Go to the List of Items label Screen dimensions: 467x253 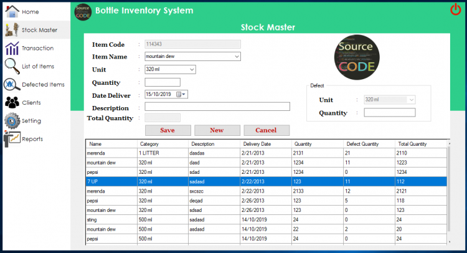[x=38, y=67]
